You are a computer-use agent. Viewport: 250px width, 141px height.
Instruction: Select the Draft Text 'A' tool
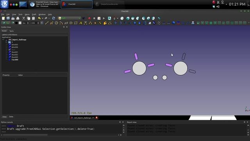(x=81, y=23)
